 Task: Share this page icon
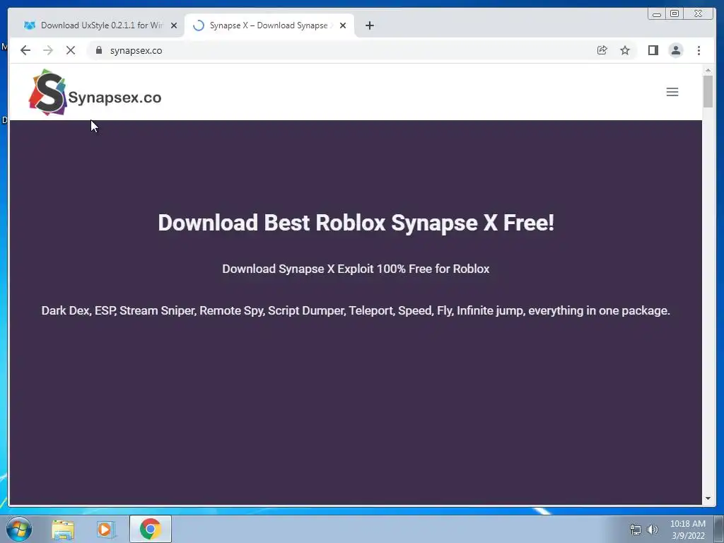click(602, 50)
